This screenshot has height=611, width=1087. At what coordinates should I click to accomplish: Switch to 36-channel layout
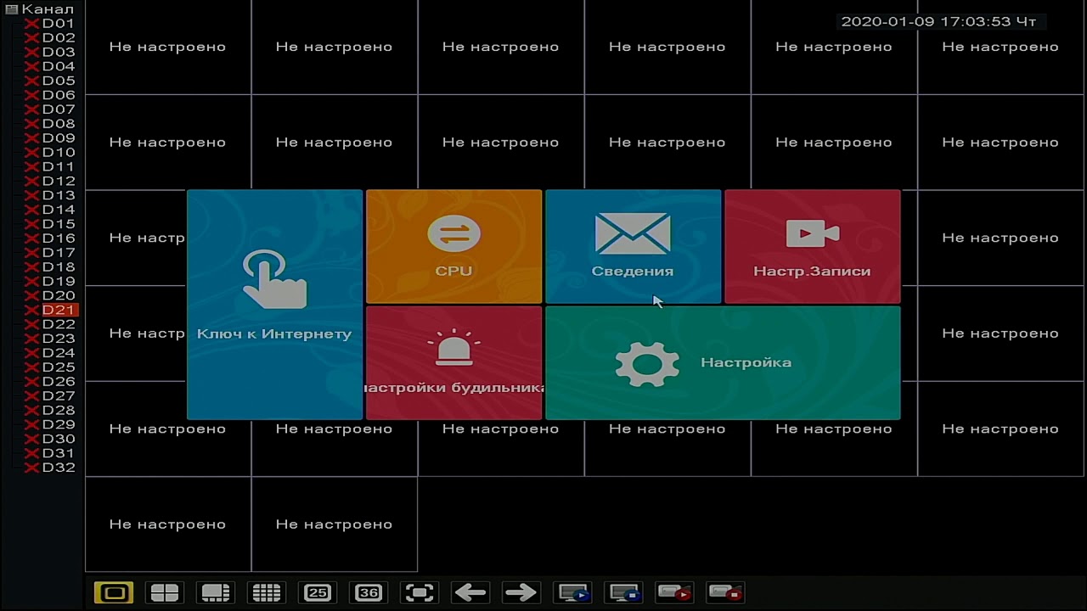(369, 592)
